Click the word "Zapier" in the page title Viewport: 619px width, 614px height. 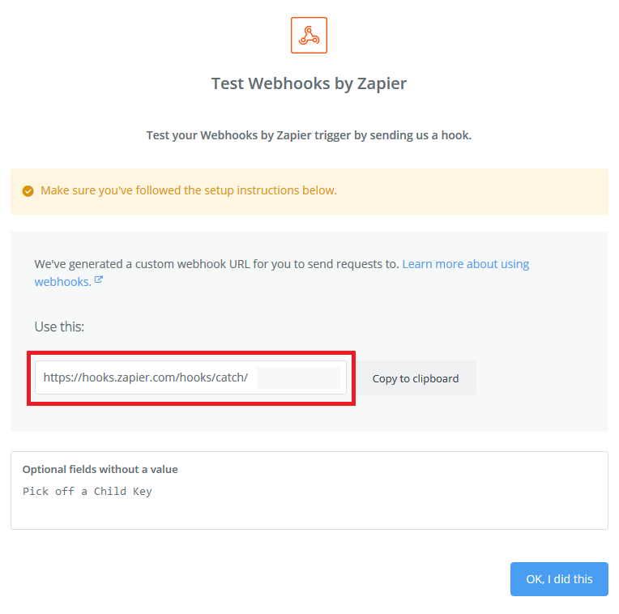click(x=382, y=83)
